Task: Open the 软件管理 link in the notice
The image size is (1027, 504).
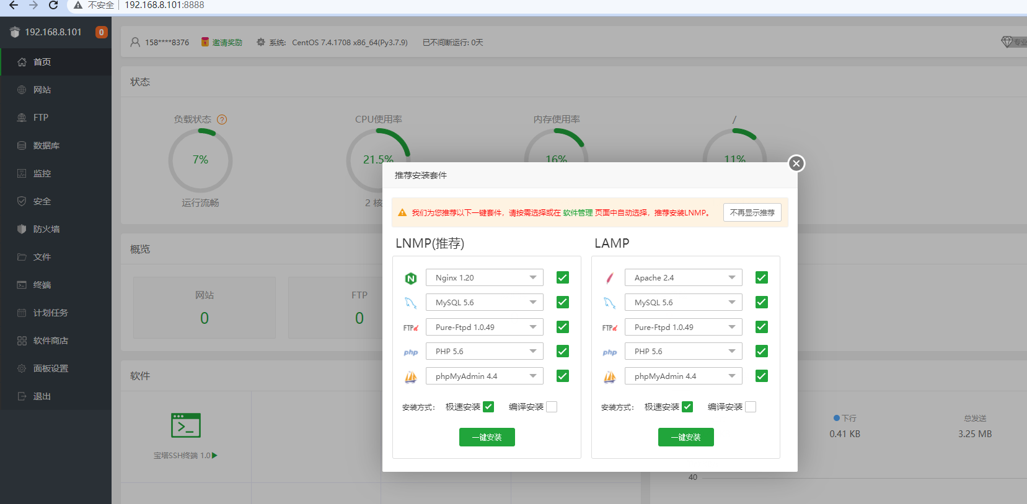Action: coord(578,213)
